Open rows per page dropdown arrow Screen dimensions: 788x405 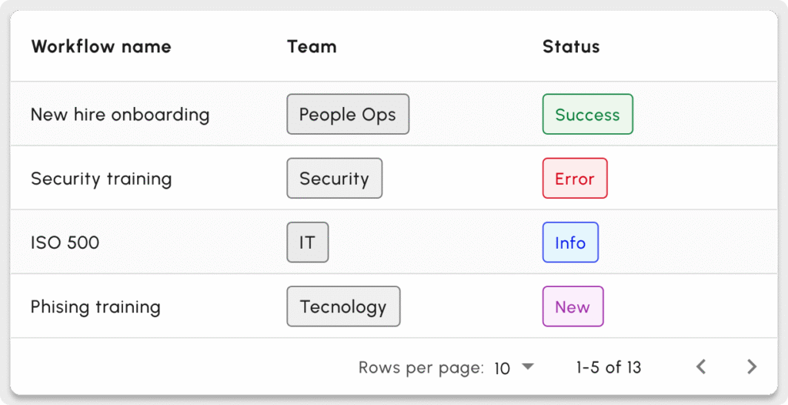527,367
